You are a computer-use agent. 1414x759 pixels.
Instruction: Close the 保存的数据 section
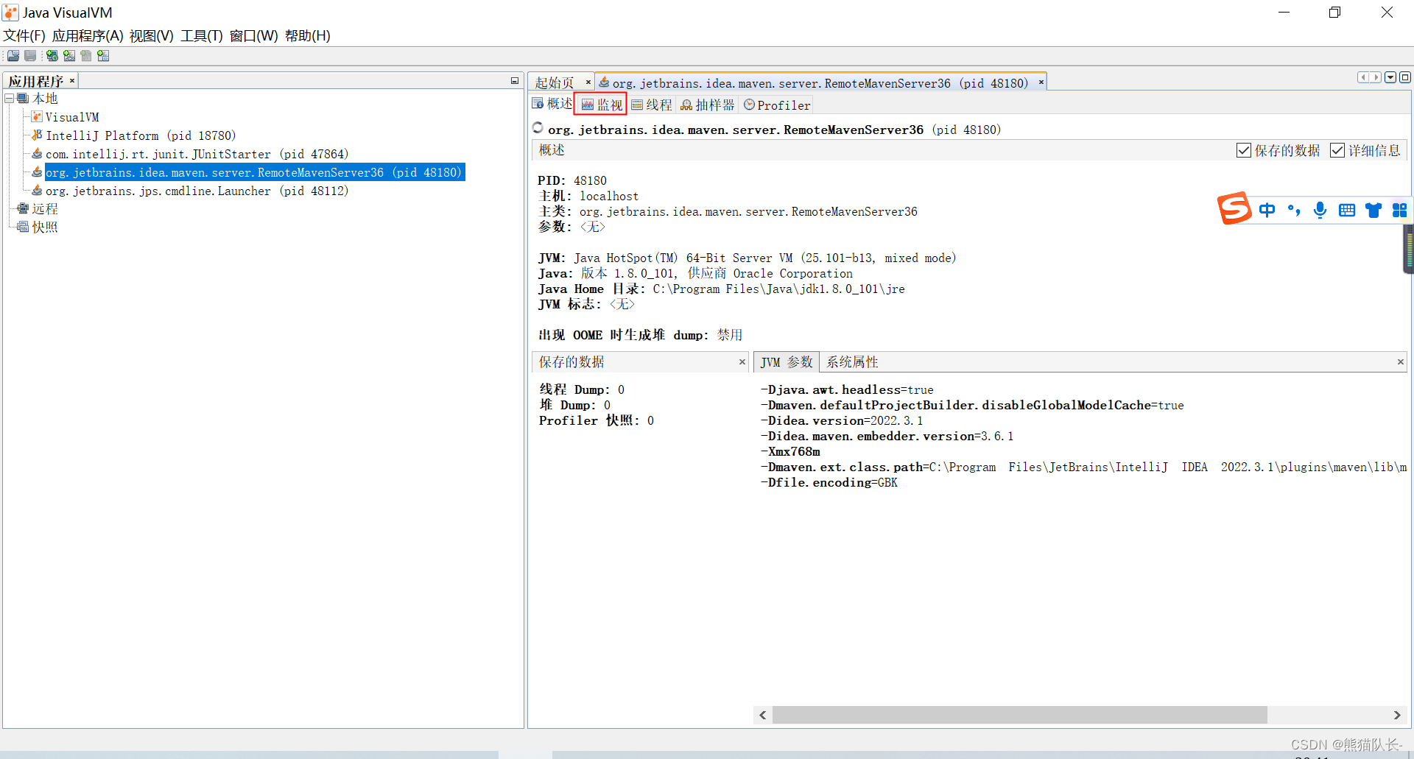742,362
